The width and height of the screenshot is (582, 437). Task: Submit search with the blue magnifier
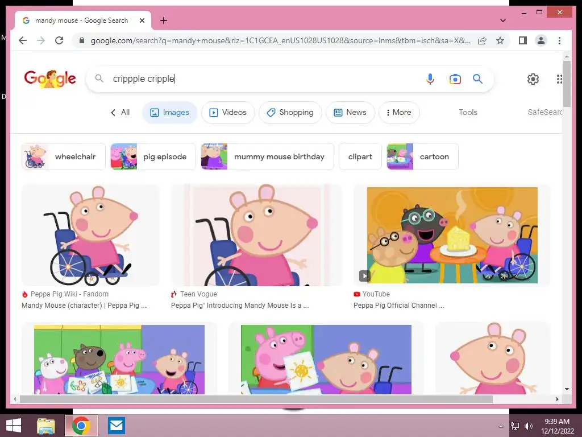pyautogui.click(x=477, y=79)
